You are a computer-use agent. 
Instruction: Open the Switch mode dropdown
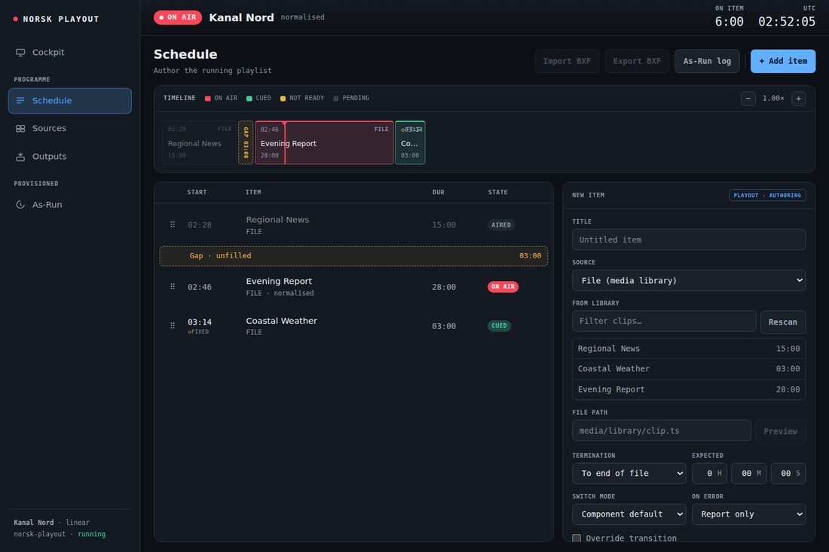(629, 514)
